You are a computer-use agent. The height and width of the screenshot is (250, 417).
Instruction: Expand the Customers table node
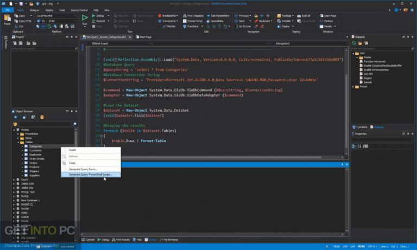[22, 150]
